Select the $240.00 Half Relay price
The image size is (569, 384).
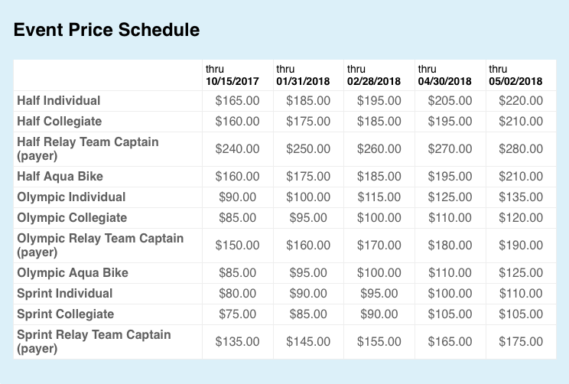(237, 149)
